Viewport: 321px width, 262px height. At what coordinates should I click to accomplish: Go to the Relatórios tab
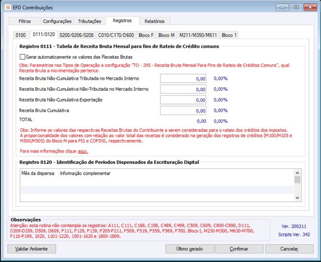coord(155,21)
